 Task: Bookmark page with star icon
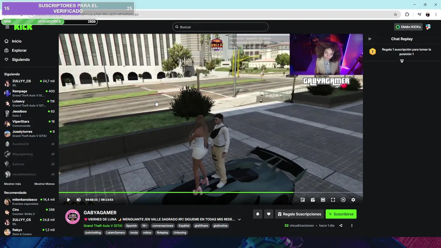pyautogui.click(x=396, y=14)
